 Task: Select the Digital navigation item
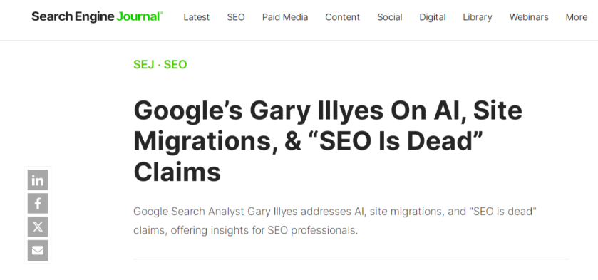(433, 17)
